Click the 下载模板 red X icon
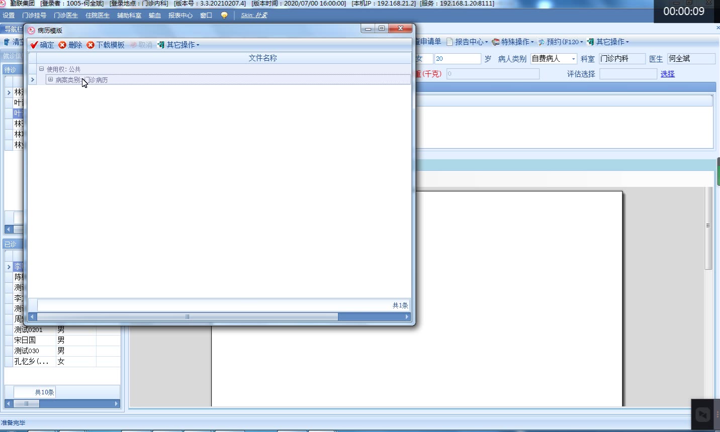 click(x=91, y=45)
